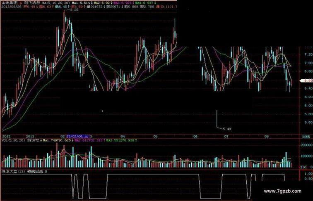Click the 8.25 high price label
Image resolution: width=313 pixels, height=201 pixels.
74,9
